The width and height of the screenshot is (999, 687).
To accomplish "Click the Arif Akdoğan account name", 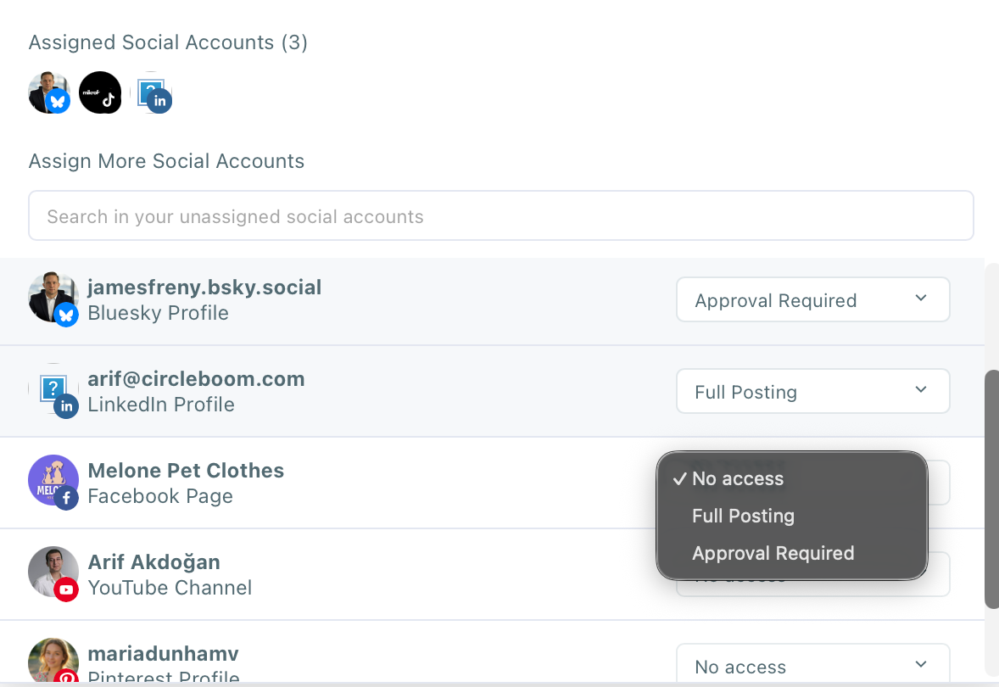I will click(153, 562).
